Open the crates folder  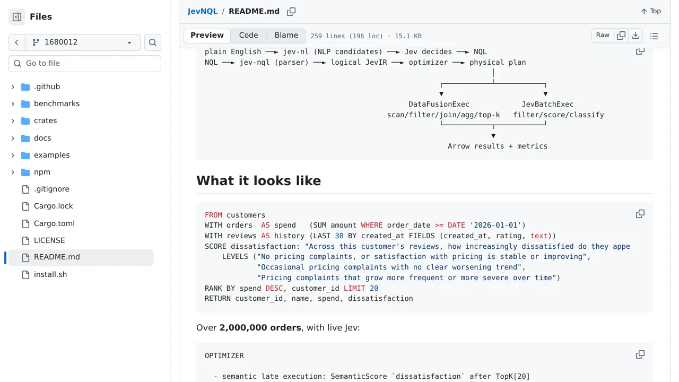coord(45,121)
